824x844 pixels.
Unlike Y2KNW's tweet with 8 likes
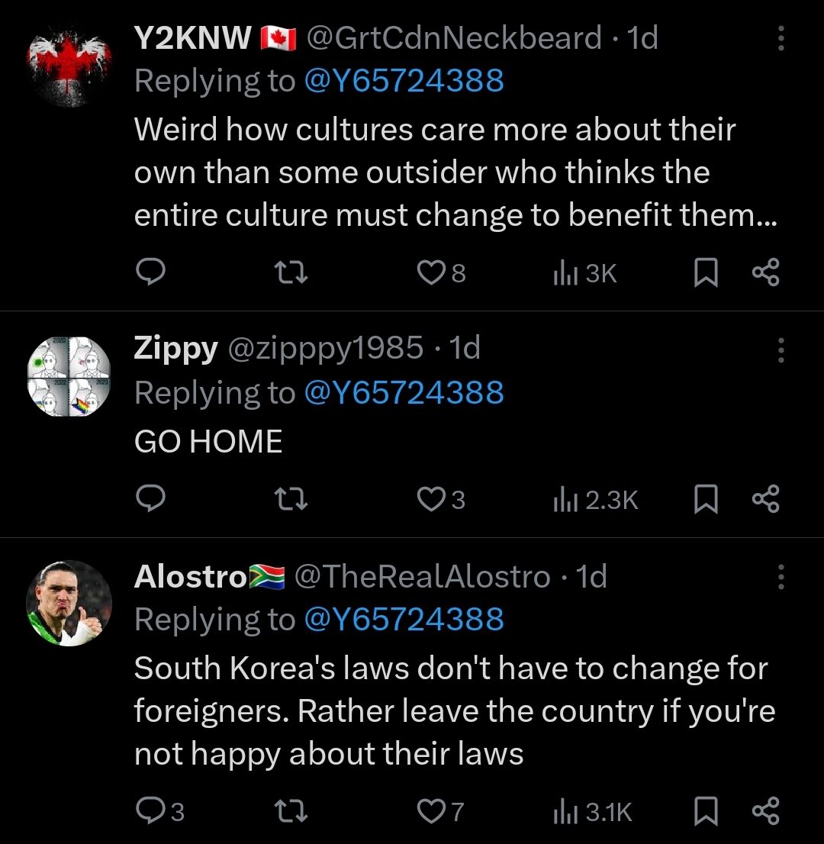[431, 272]
